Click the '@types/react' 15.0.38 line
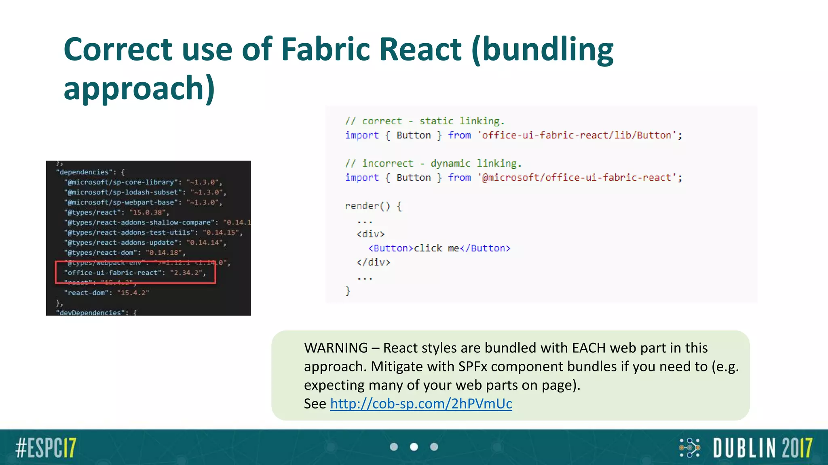The width and height of the screenshot is (828, 465). click(x=117, y=213)
